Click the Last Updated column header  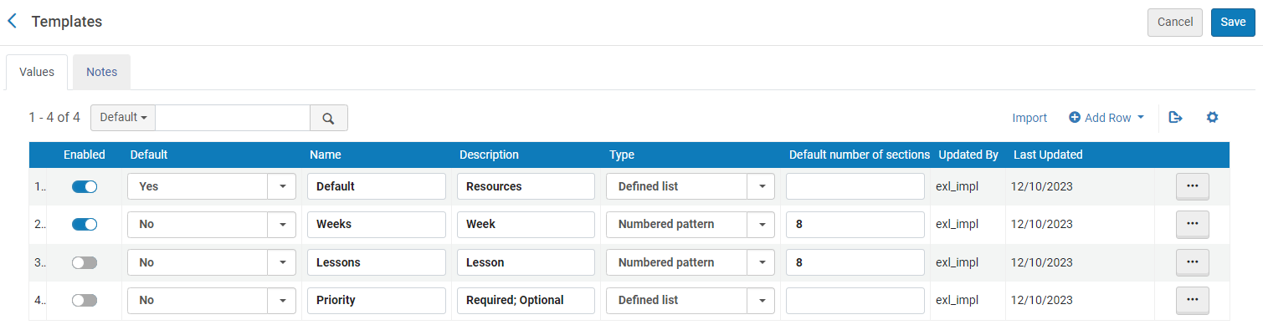pos(1048,155)
